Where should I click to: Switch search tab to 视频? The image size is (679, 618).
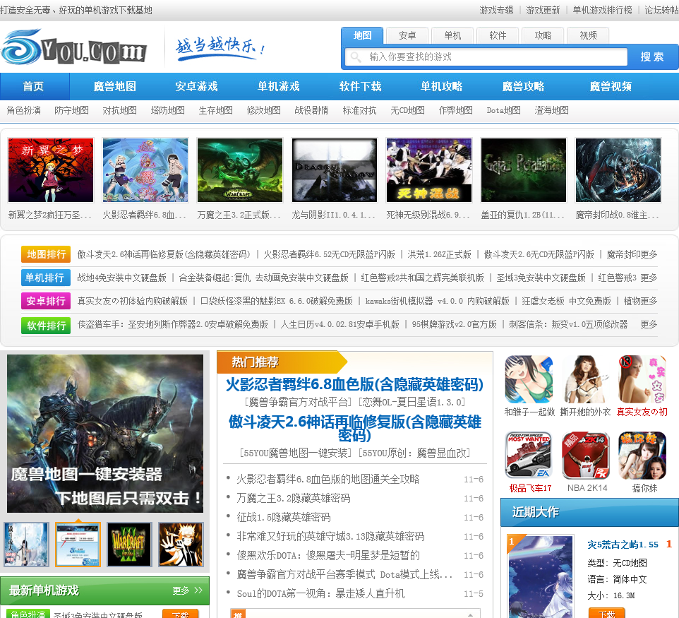[x=588, y=35]
